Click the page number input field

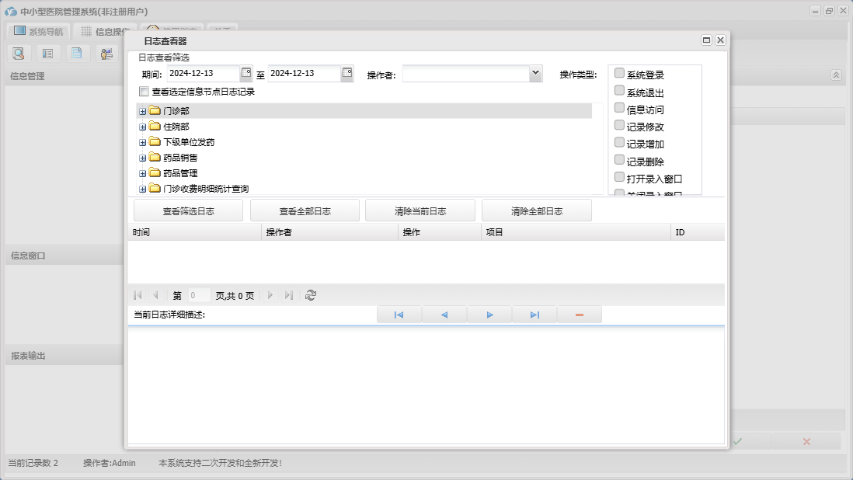click(x=198, y=295)
